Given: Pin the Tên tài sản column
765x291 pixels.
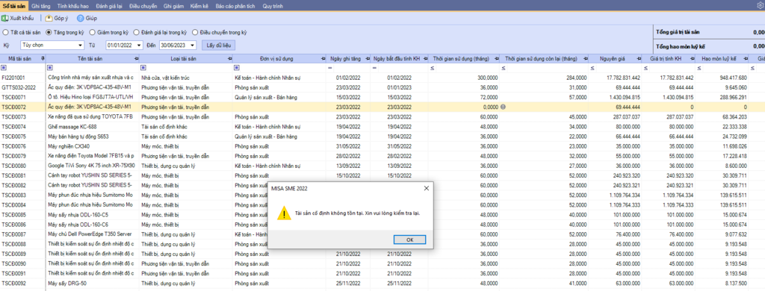Looking at the screenshot, I should pyautogui.click(x=136, y=58).
